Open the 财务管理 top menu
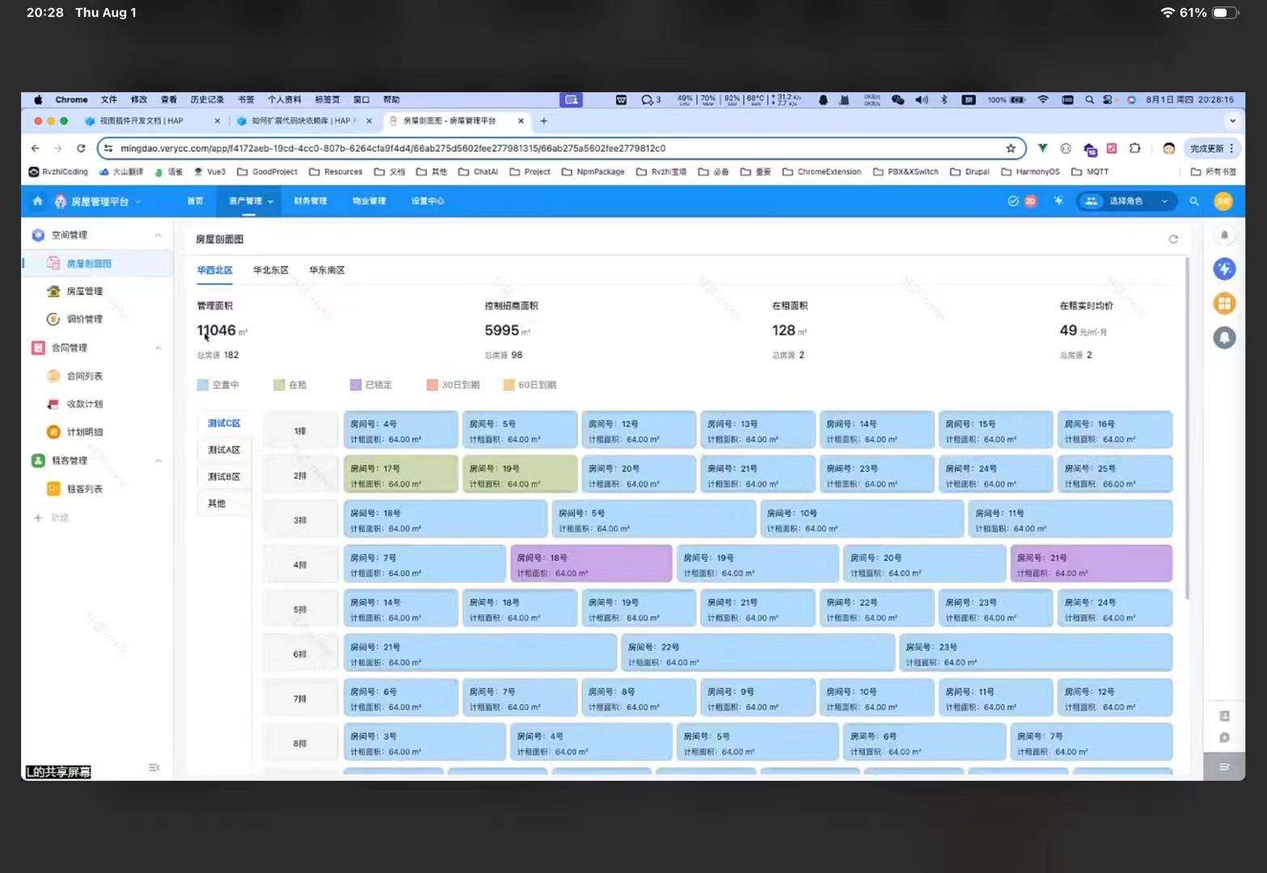This screenshot has width=1267, height=873. click(x=310, y=201)
